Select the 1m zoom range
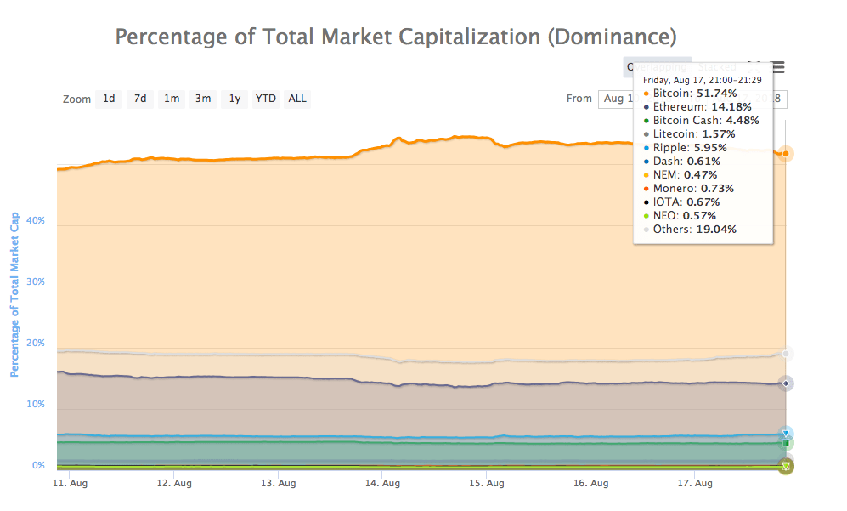Screen dimensions: 847x511 [172, 99]
